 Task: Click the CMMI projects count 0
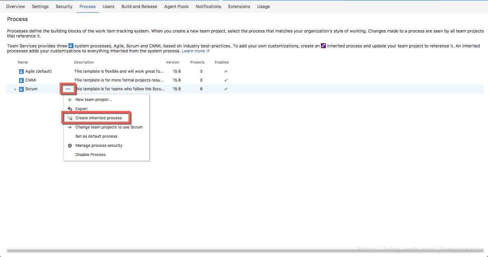[x=201, y=80]
